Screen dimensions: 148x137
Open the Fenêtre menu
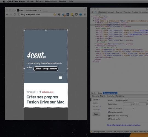click(x=63, y=1)
